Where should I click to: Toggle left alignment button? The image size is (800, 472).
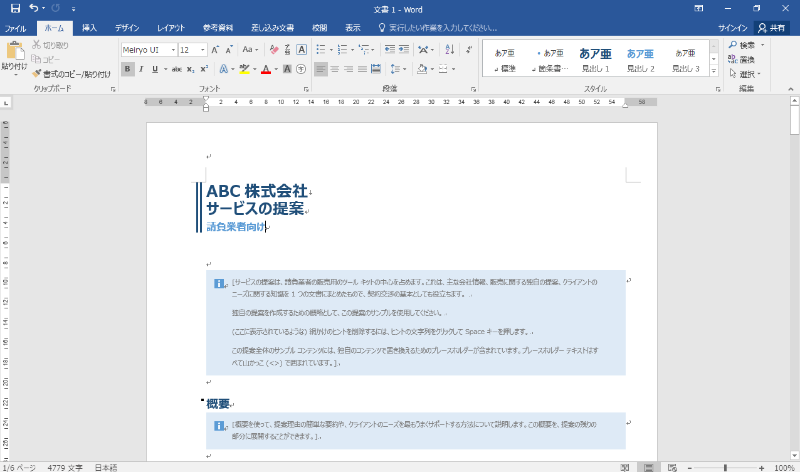coord(321,69)
